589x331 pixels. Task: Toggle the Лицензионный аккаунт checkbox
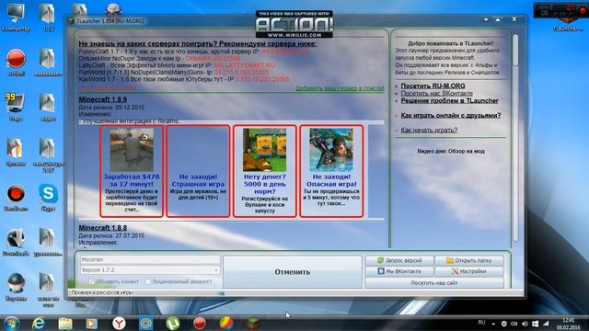[148, 281]
